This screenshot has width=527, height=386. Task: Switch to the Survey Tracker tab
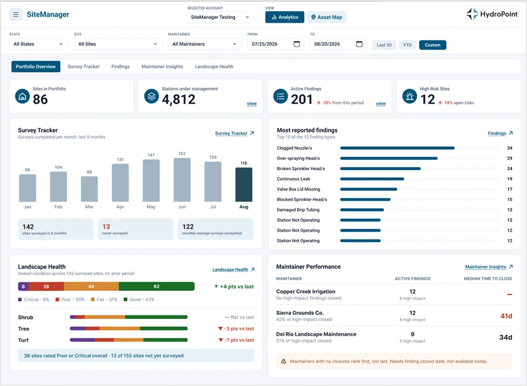[x=84, y=67]
